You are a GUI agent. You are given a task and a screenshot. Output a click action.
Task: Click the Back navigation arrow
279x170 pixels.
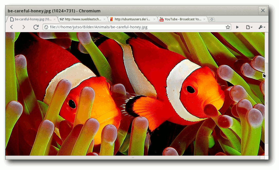click(x=12, y=27)
